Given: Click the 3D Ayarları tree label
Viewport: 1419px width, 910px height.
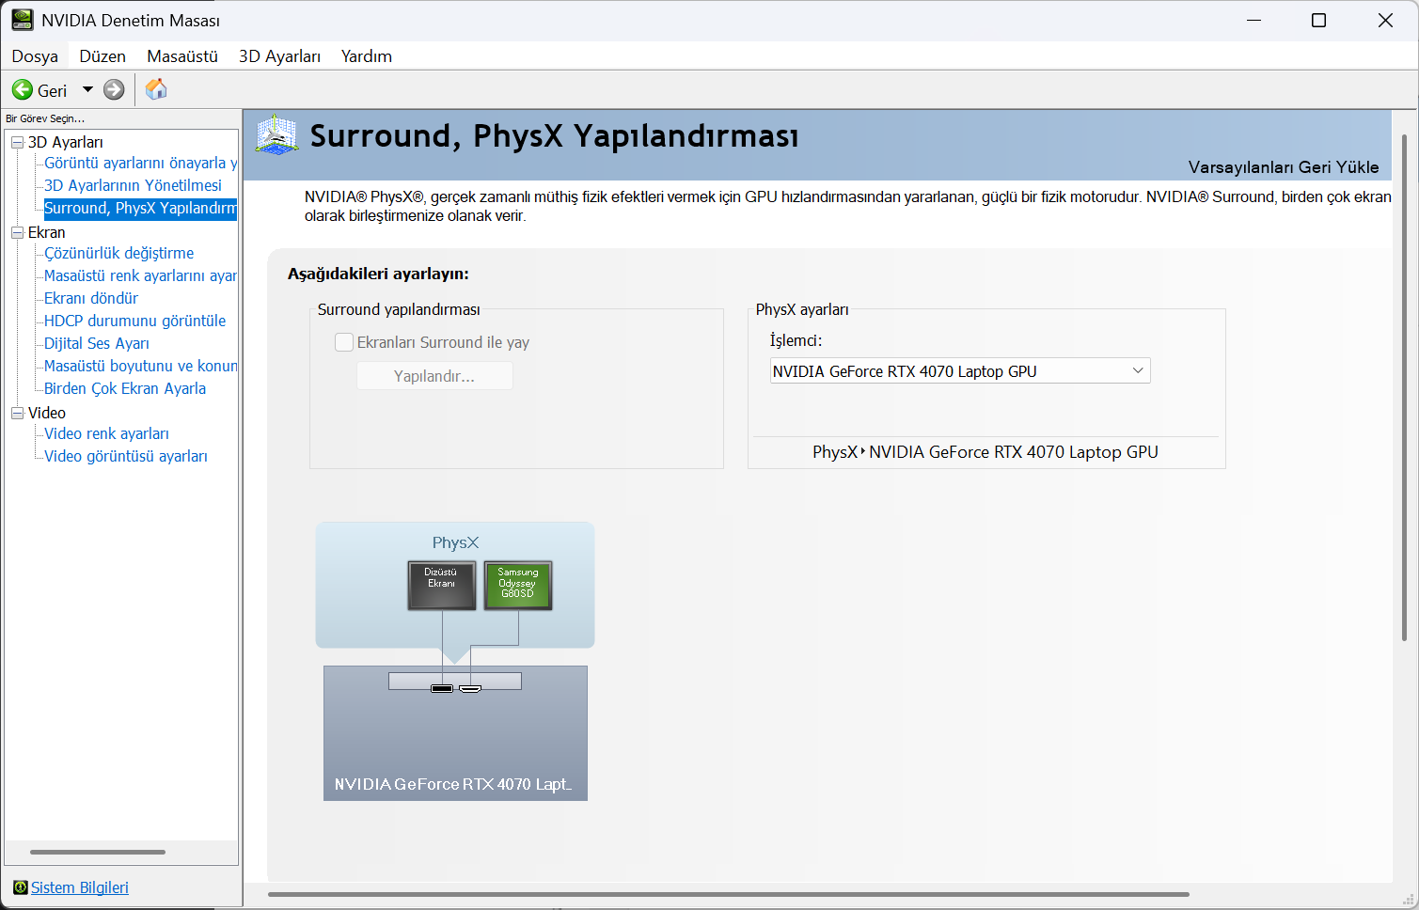Looking at the screenshot, I should coord(66,142).
